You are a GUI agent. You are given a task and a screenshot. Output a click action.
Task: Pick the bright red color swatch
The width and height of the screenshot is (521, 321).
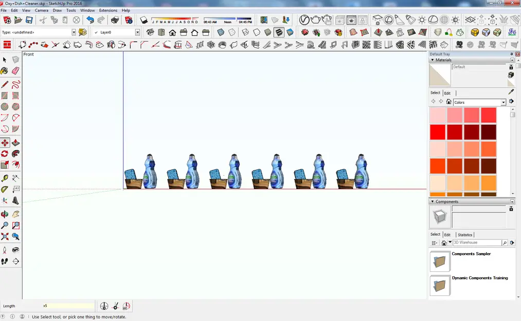[437, 131]
